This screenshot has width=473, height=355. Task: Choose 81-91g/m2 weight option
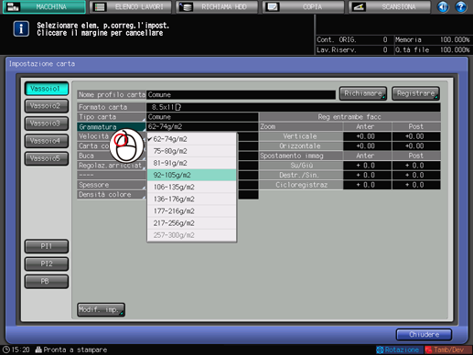tap(191, 163)
